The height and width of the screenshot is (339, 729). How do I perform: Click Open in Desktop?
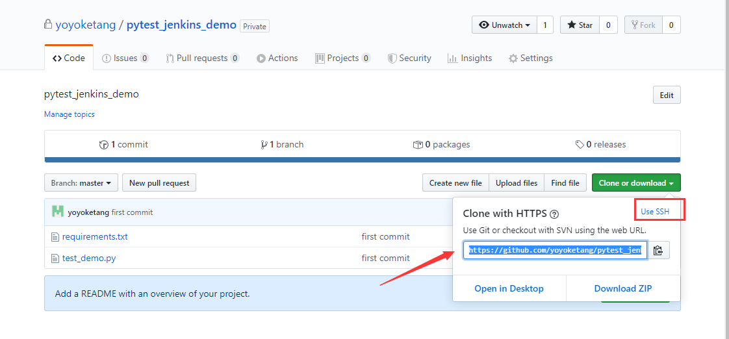[x=509, y=289]
